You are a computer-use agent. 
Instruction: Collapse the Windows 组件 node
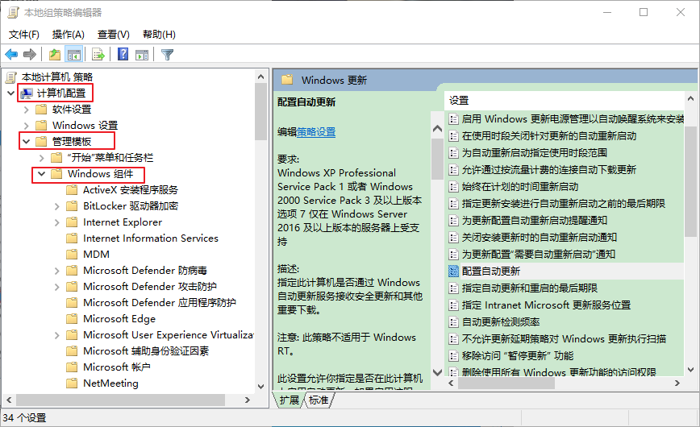41,173
